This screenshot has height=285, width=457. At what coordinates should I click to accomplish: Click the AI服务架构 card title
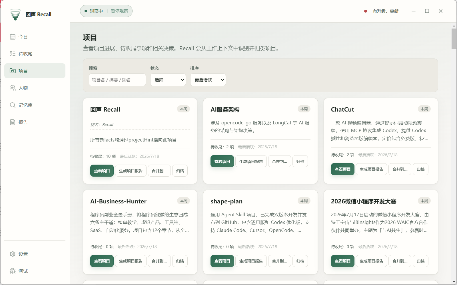(x=225, y=110)
